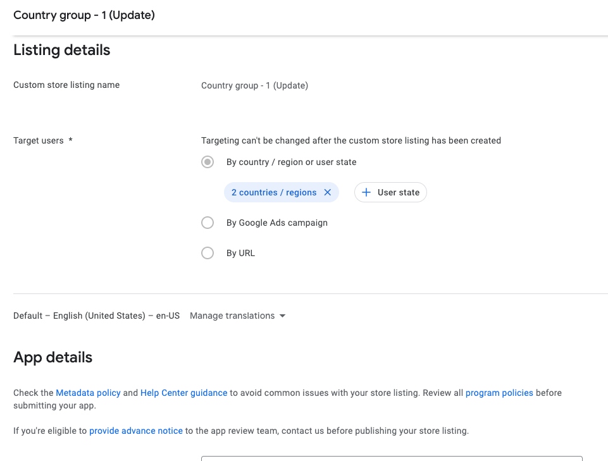Click the page title at the top

(84, 15)
